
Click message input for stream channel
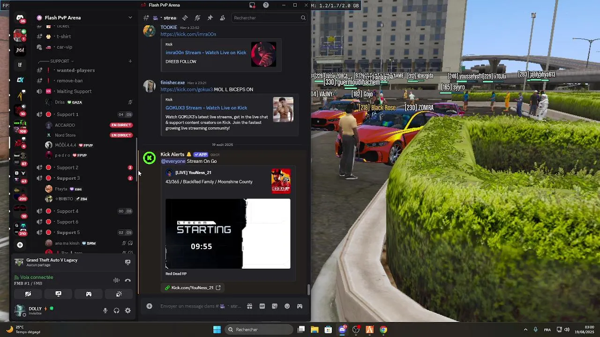coord(201,306)
